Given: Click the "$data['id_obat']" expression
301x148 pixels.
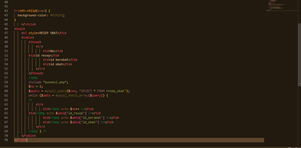Looking at the screenshot, I should [85, 122].
